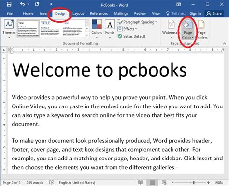Image resolution: width=229 pixels, height=186 pixels.
Task: Open the Colors theme palette
Action: (x=97, y=29)
